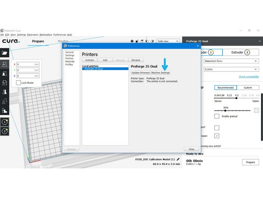Open General page in Preferences sidebar
The width and height of the screenshot is (263, 197).
coord(69,52)
